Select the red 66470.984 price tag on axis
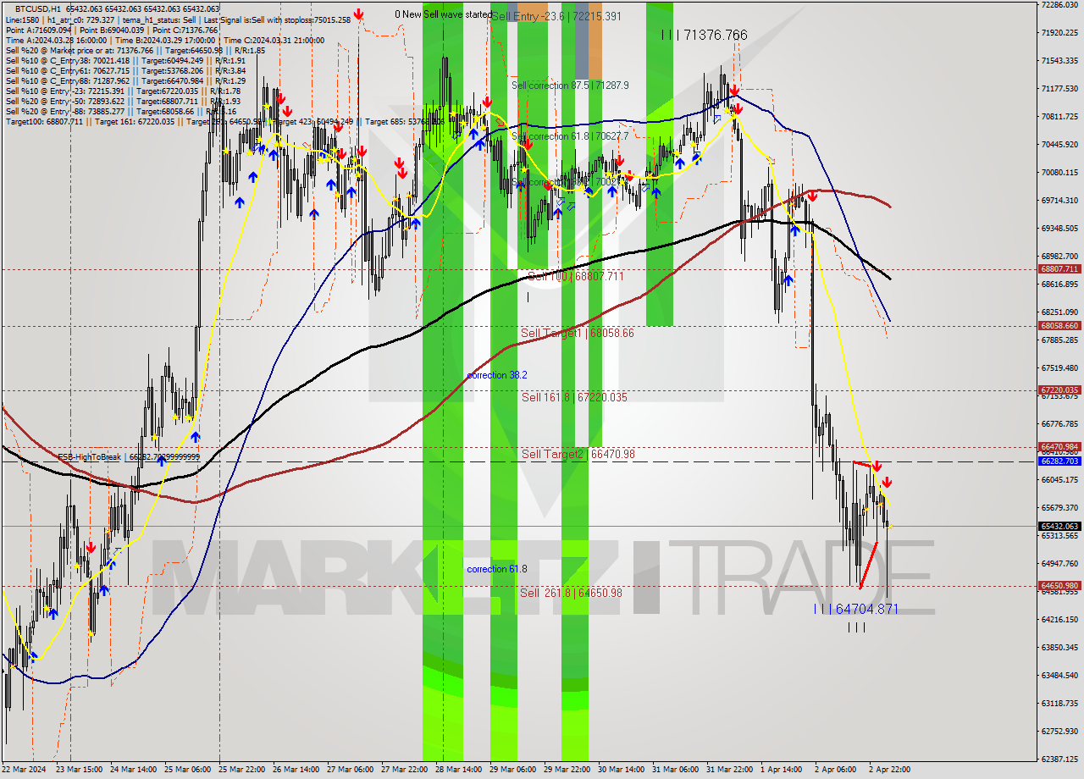The width and height of the screenshot is (1084, 779). coord(1059,447)
